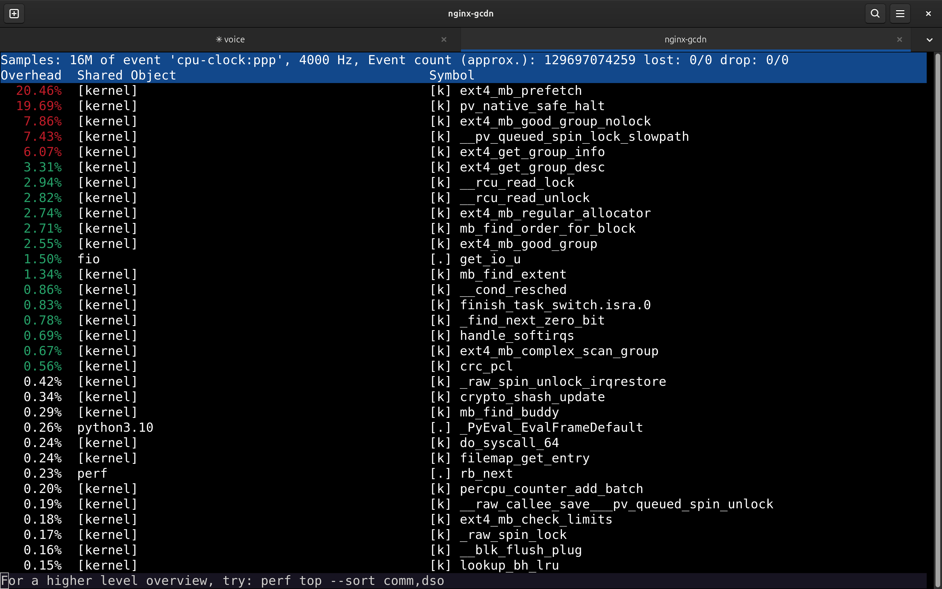Select the ext4_mb_check_limits symbol

click(x=536, y=520)
